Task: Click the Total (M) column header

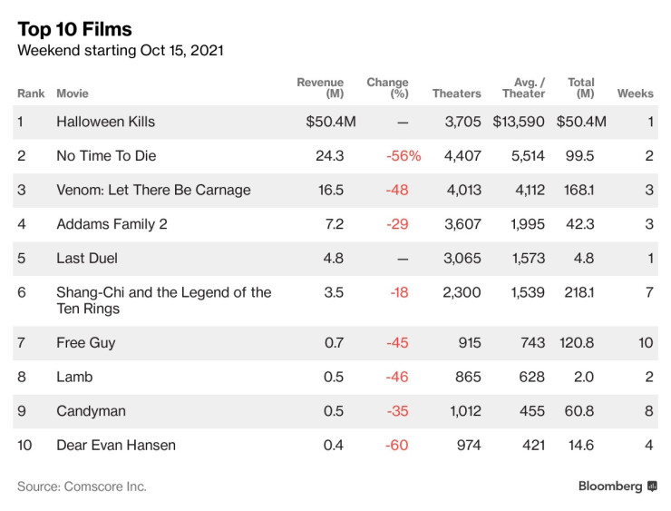Action: pos(581,88)
